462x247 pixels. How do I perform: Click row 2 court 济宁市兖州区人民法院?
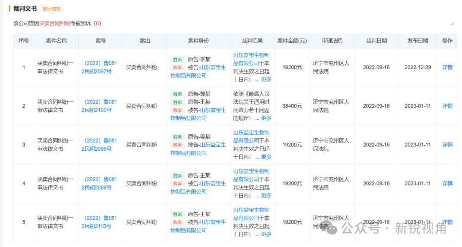(x=331, y=106)
